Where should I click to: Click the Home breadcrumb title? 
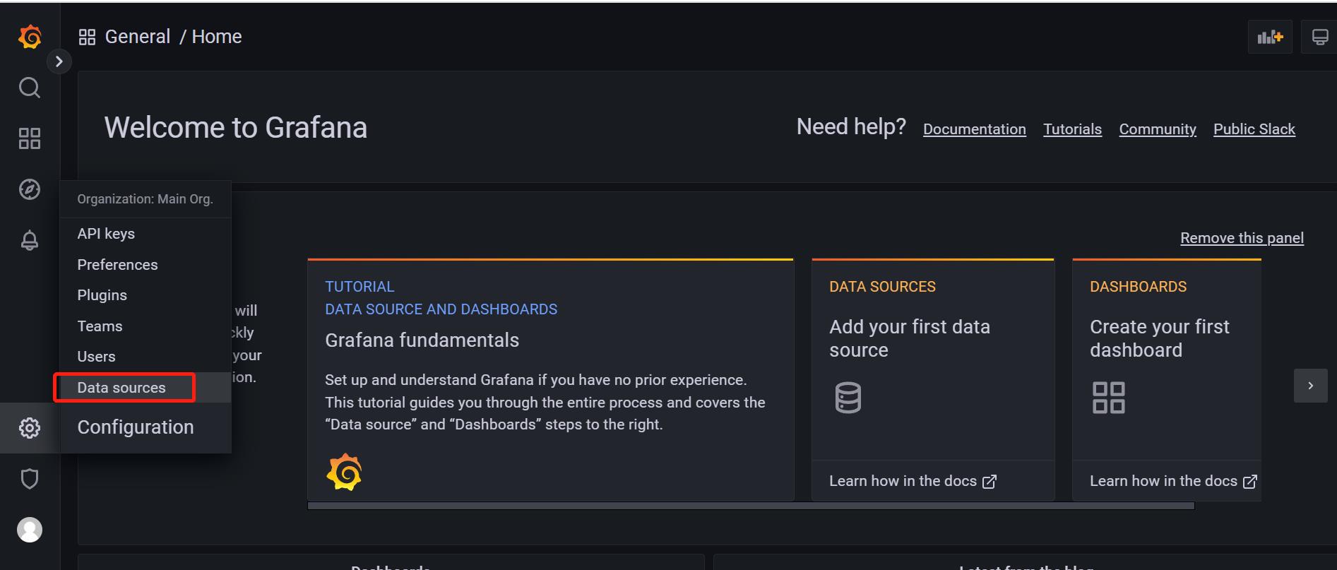tap(217, 37)
